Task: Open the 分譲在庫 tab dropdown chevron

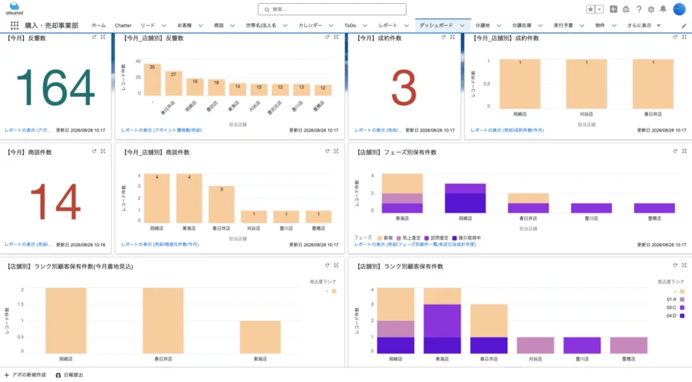Action: [540, 26]
